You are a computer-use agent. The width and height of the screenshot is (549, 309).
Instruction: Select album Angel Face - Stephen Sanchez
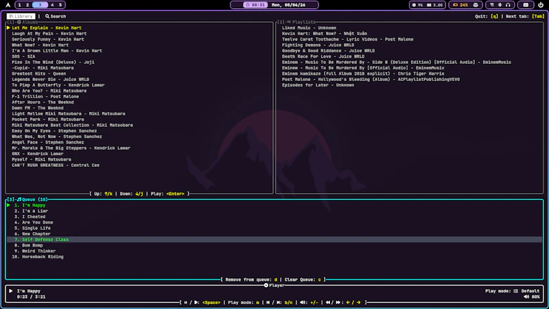tap(47, 142)
